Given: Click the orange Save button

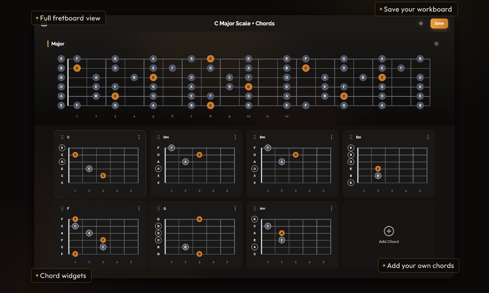Looking at the screenshot, I should coord(439,24).
